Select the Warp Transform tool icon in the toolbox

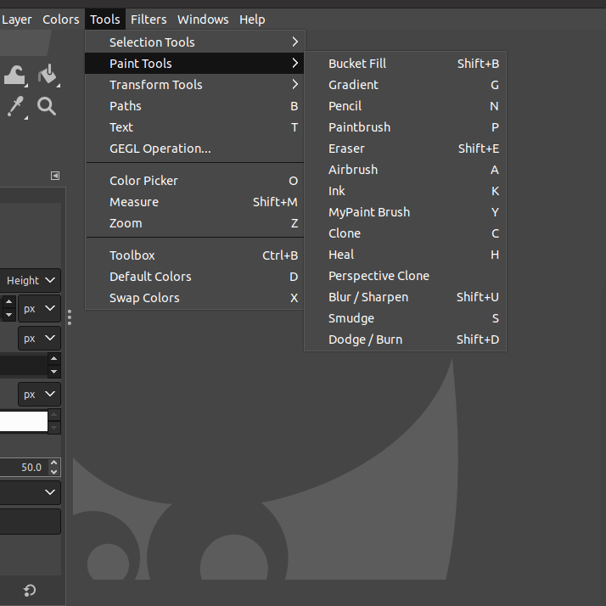(x=15, y=76)
